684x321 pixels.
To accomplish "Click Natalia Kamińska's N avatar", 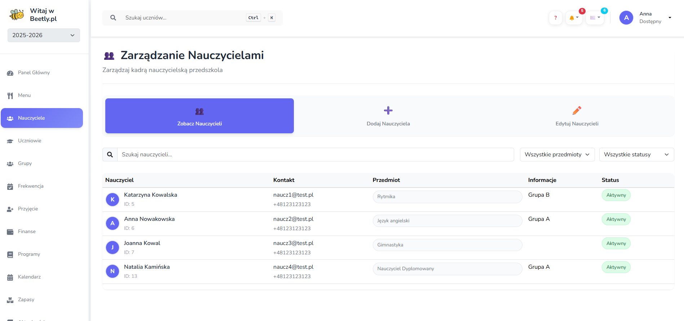I will 112,271.
